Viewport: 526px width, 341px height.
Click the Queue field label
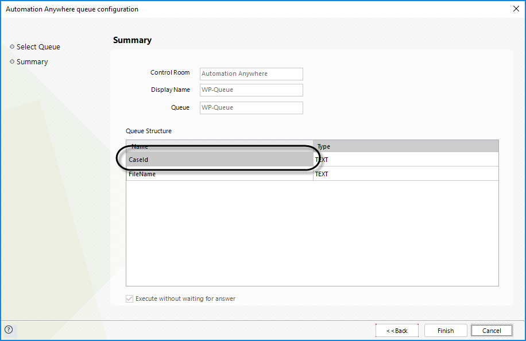click(180, 107)
